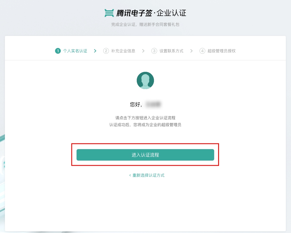The width and height of the screenshot is (291, 233).
Task: Click chevron arrow after 设置联系方式
Action: 192,51
